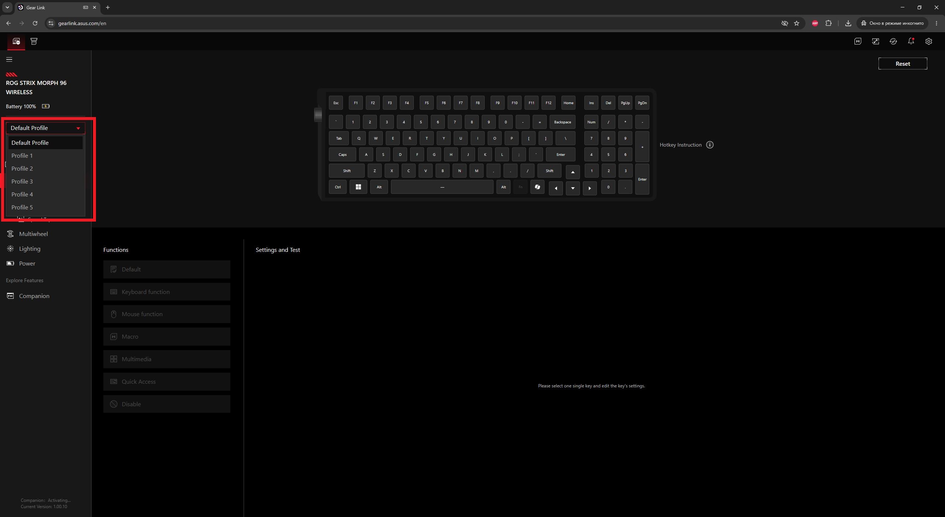Select the Default function
Screen dimensions: 945x517
[167, 269]
